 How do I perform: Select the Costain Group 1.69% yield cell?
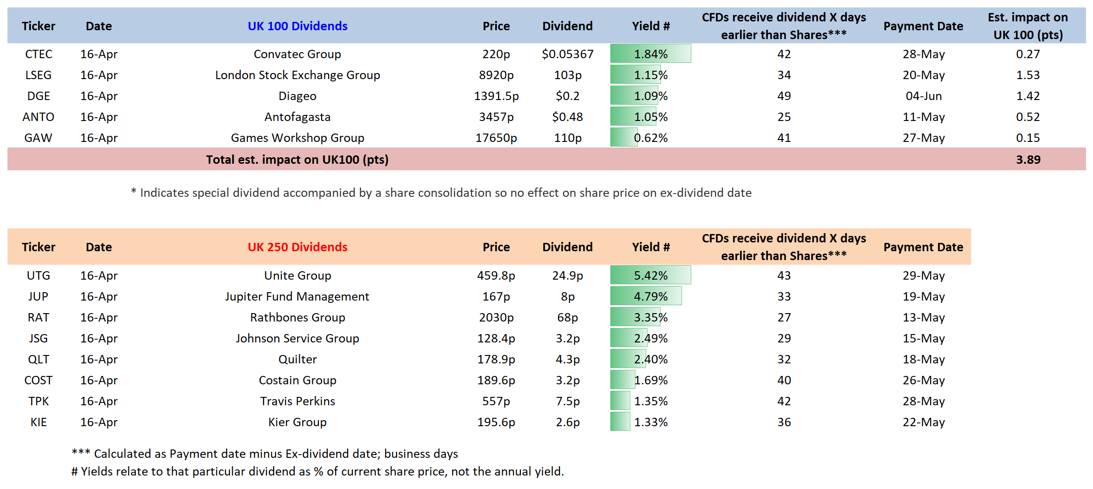tap(650, 380)
